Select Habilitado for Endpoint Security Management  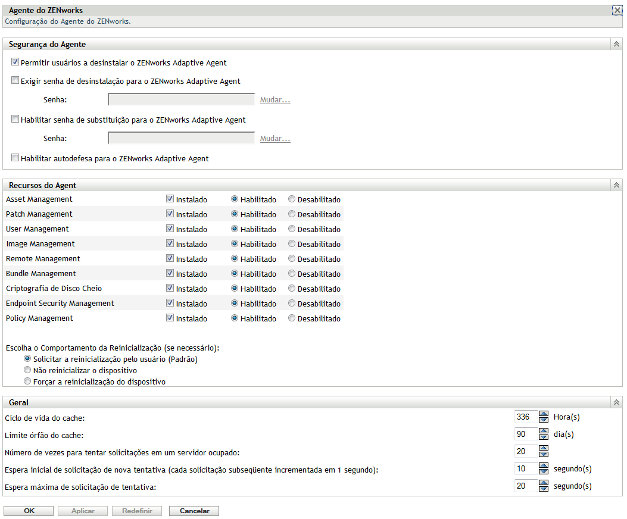point(235,303)
